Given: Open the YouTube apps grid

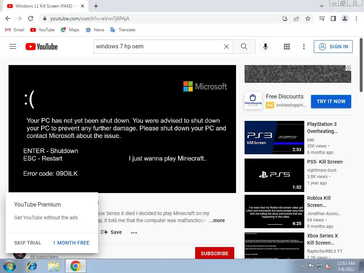Looking at the screenshot, I should (x=287, y=47).
